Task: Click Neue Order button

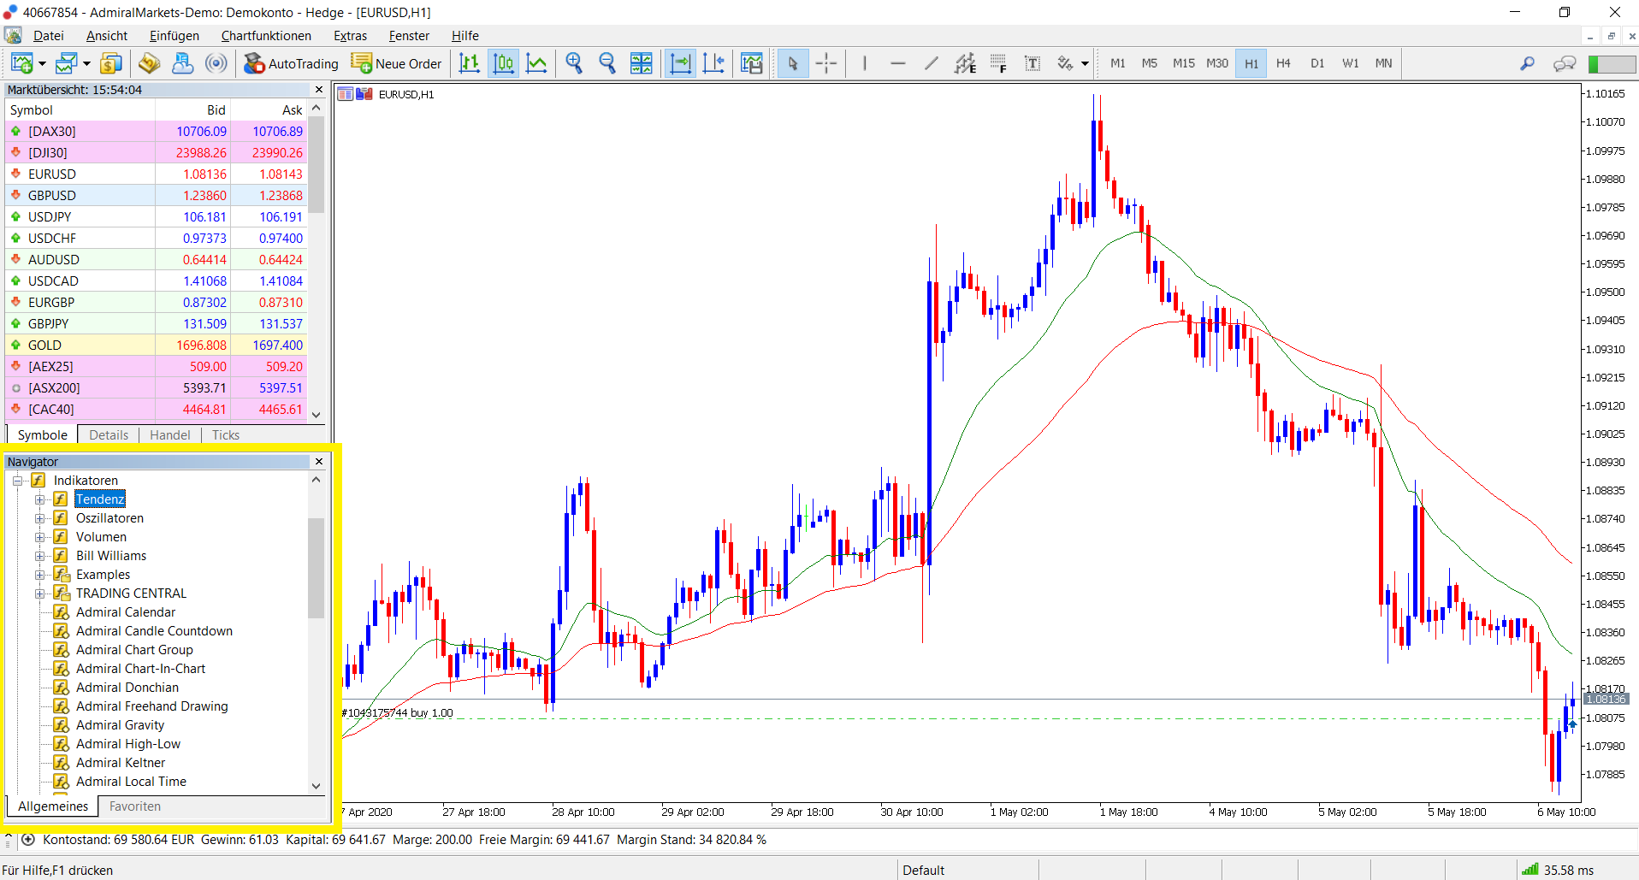Action: (x=397, y=63)
